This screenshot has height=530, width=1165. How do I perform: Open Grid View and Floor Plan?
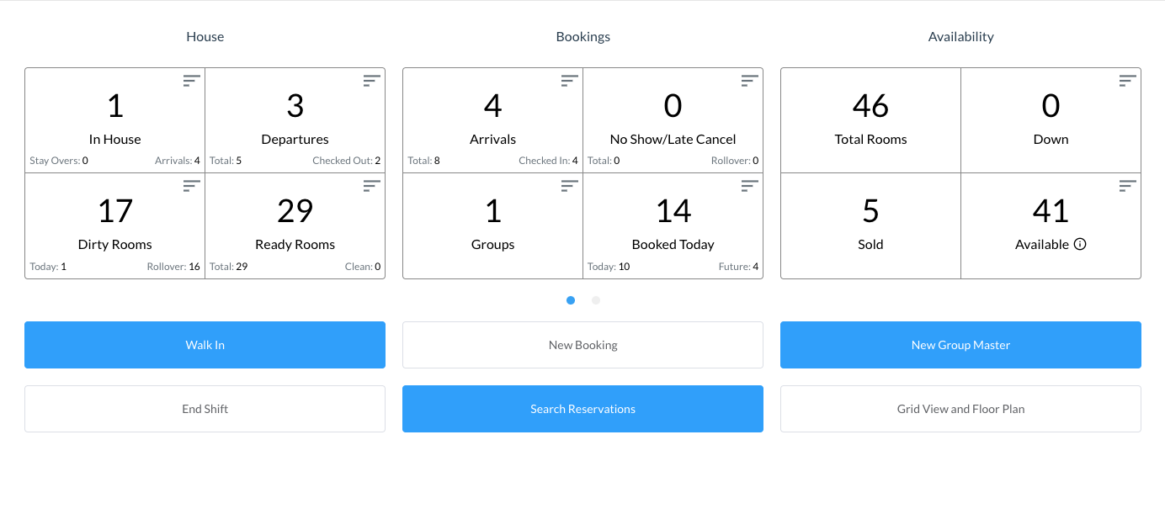[960, 409]
